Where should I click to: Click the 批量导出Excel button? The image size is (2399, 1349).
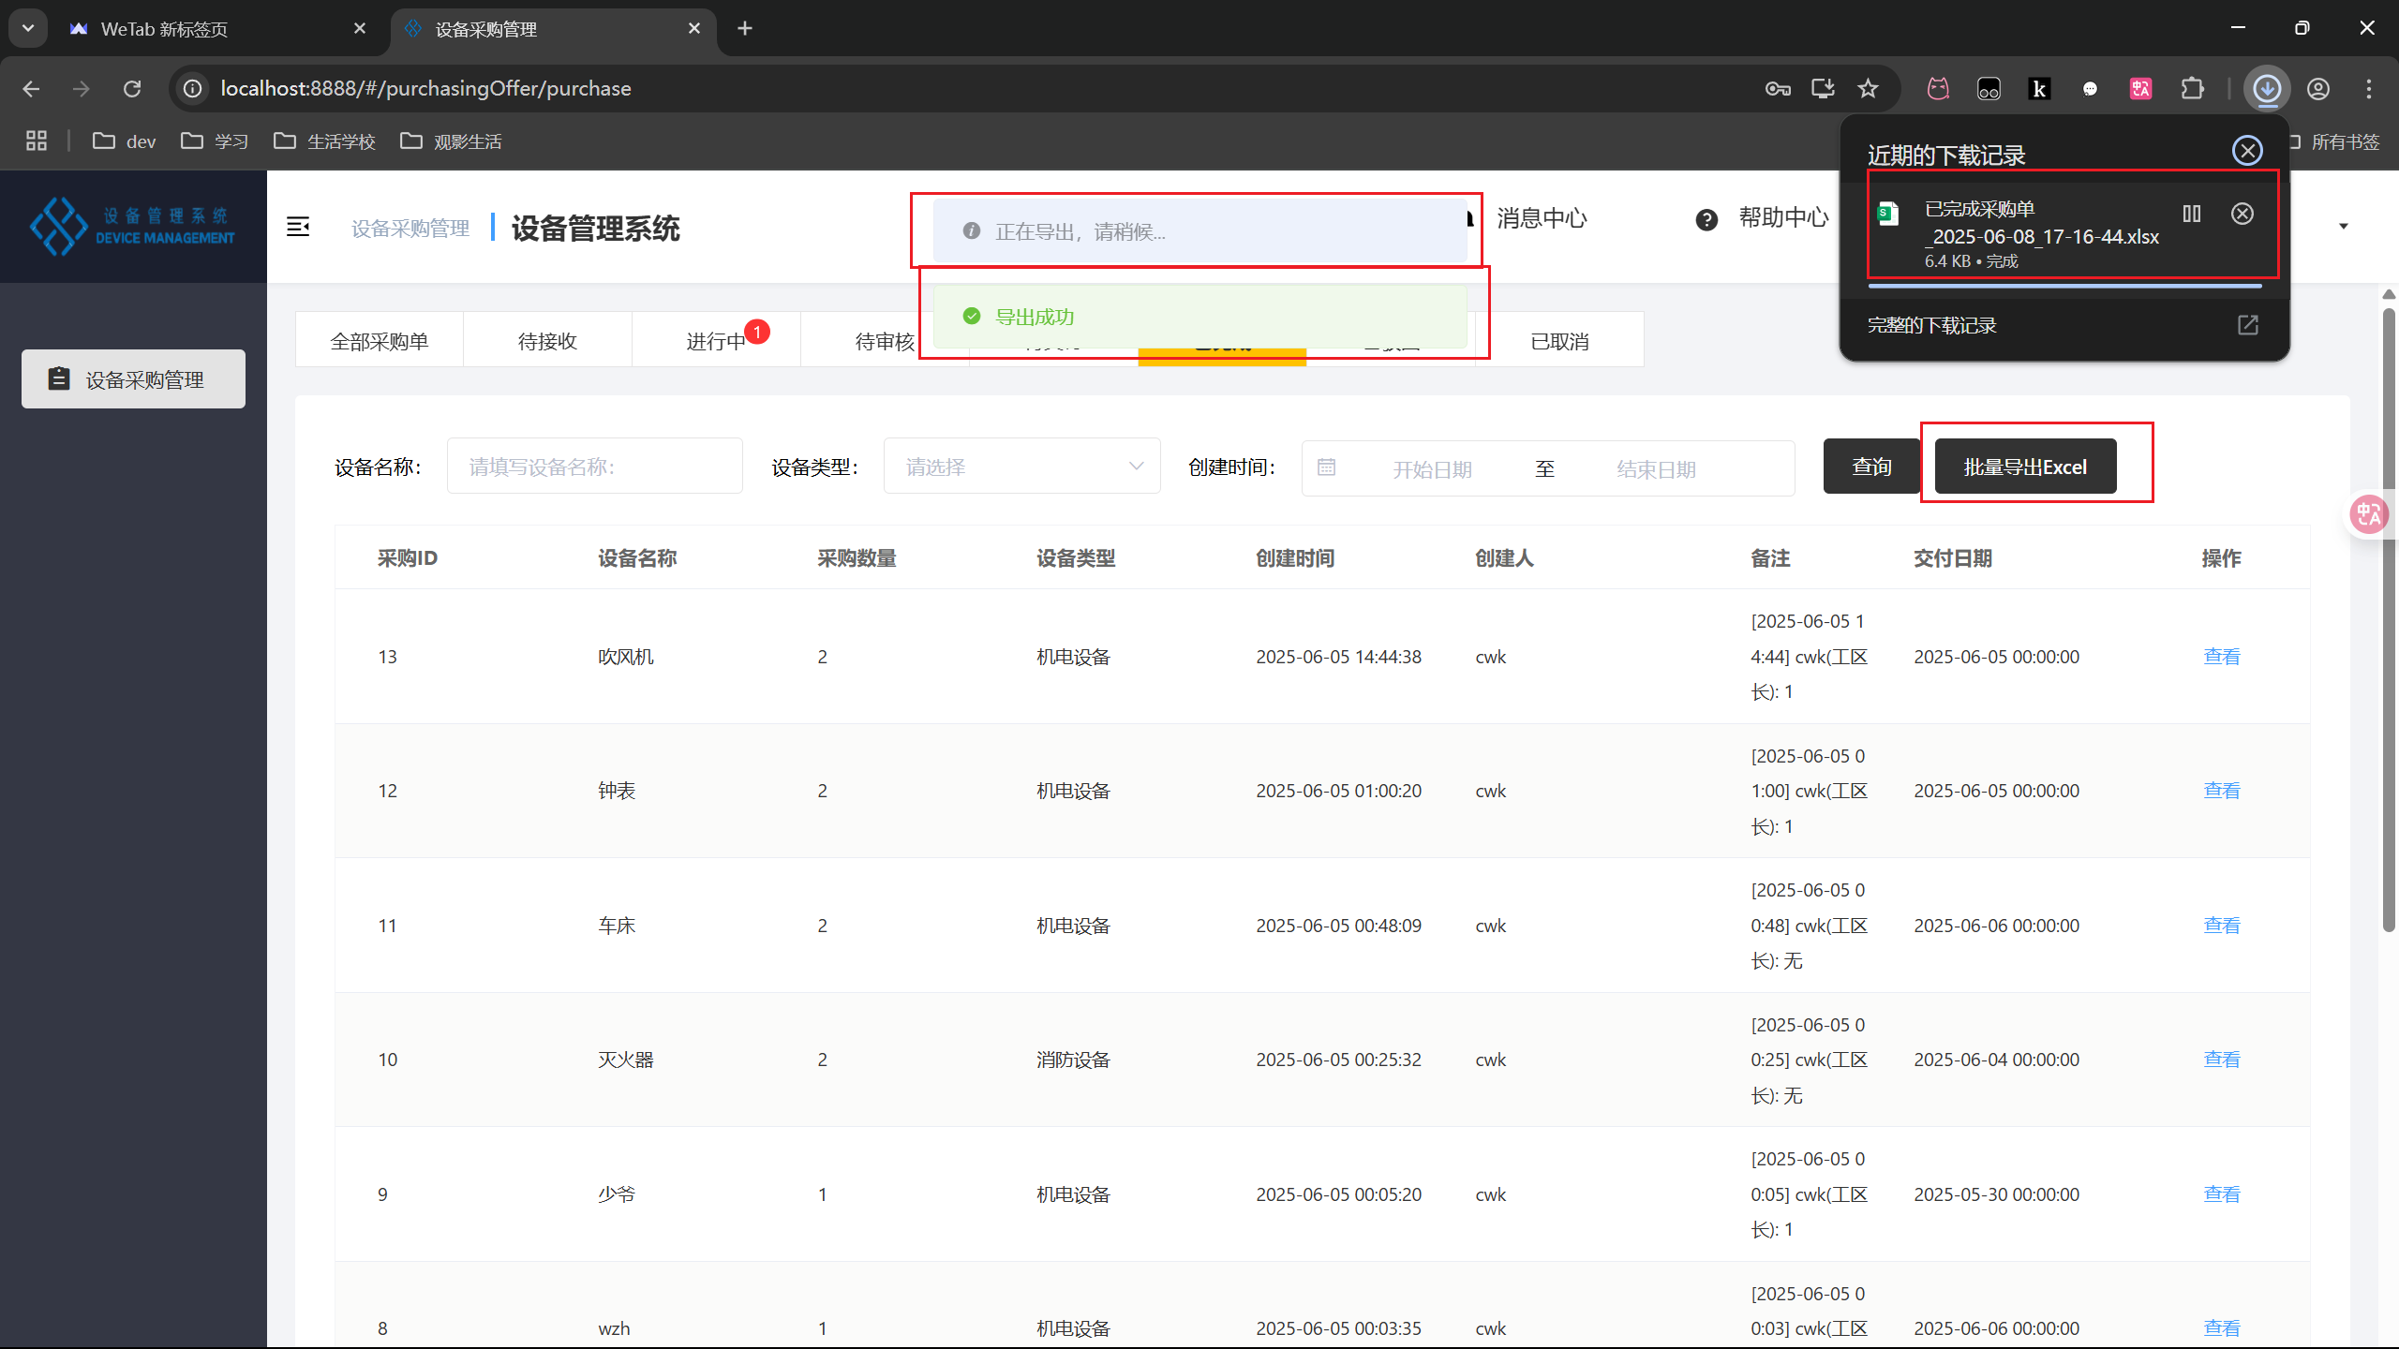[x=2025, y=467]
